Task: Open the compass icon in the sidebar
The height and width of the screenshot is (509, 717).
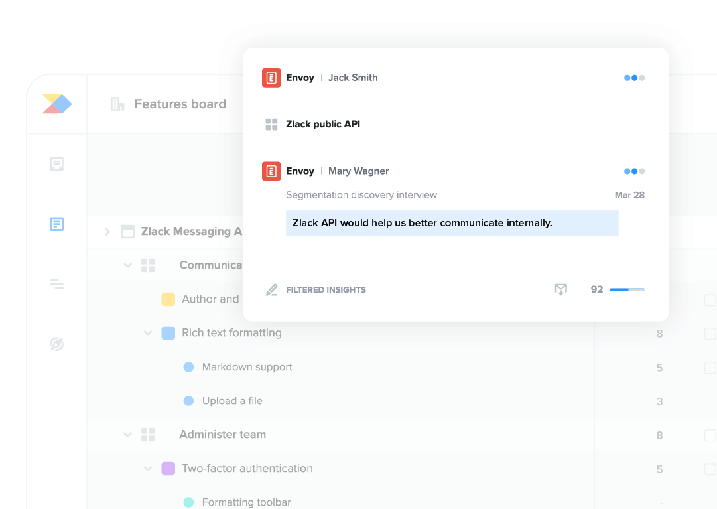Action: click(x=56, y=344)
